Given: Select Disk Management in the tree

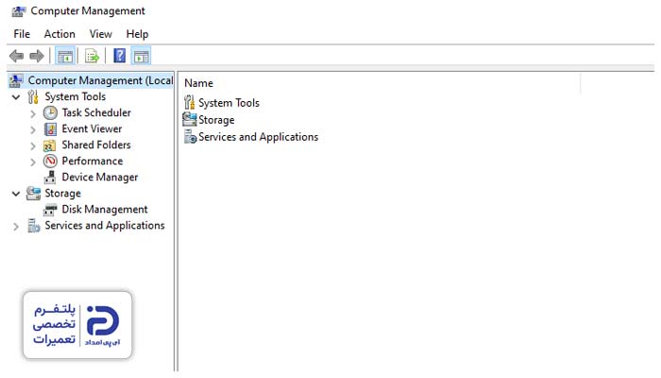Looking at the screenshot, I should 104,210.
